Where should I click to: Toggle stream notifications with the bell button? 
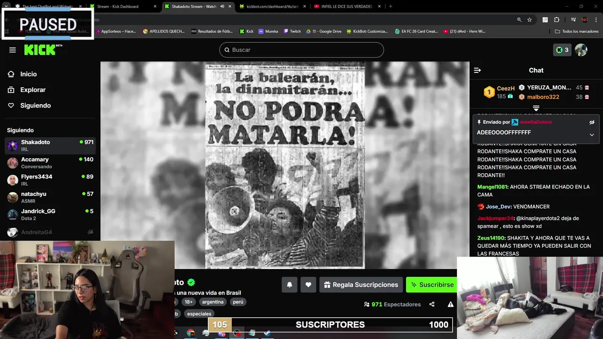289,285
